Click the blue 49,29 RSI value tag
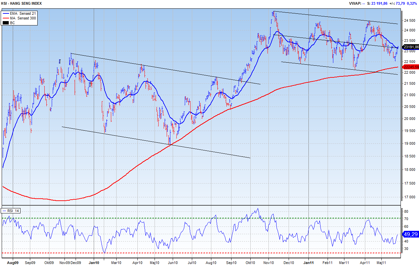This screenshot has height=265, width=419. 410,234
